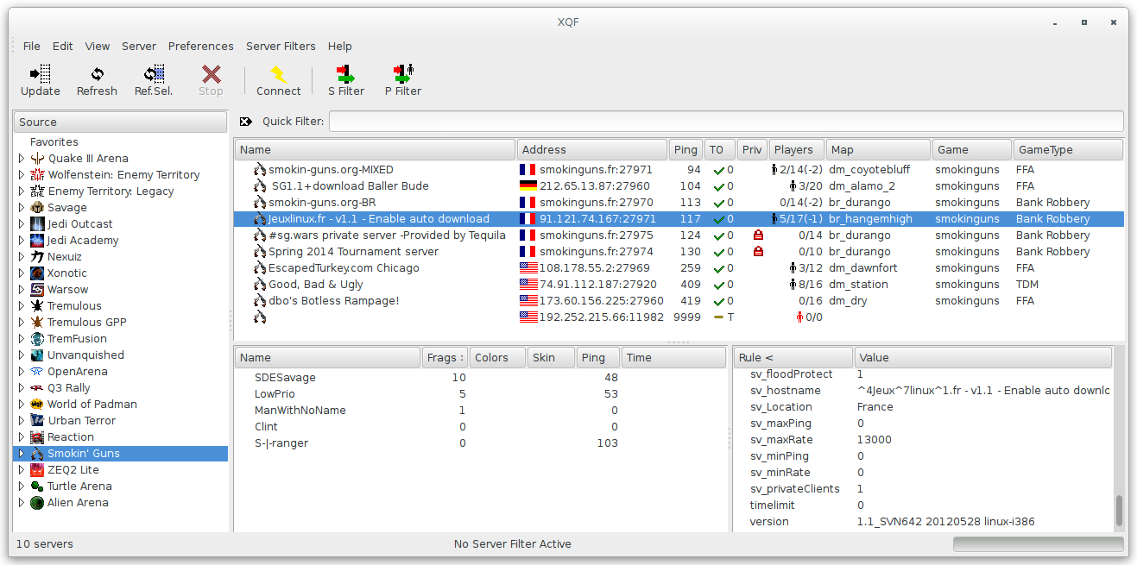The height and width of the screenshot is (565, 1137).
Task: Sort server list by Players column
Action: (796, 150)
